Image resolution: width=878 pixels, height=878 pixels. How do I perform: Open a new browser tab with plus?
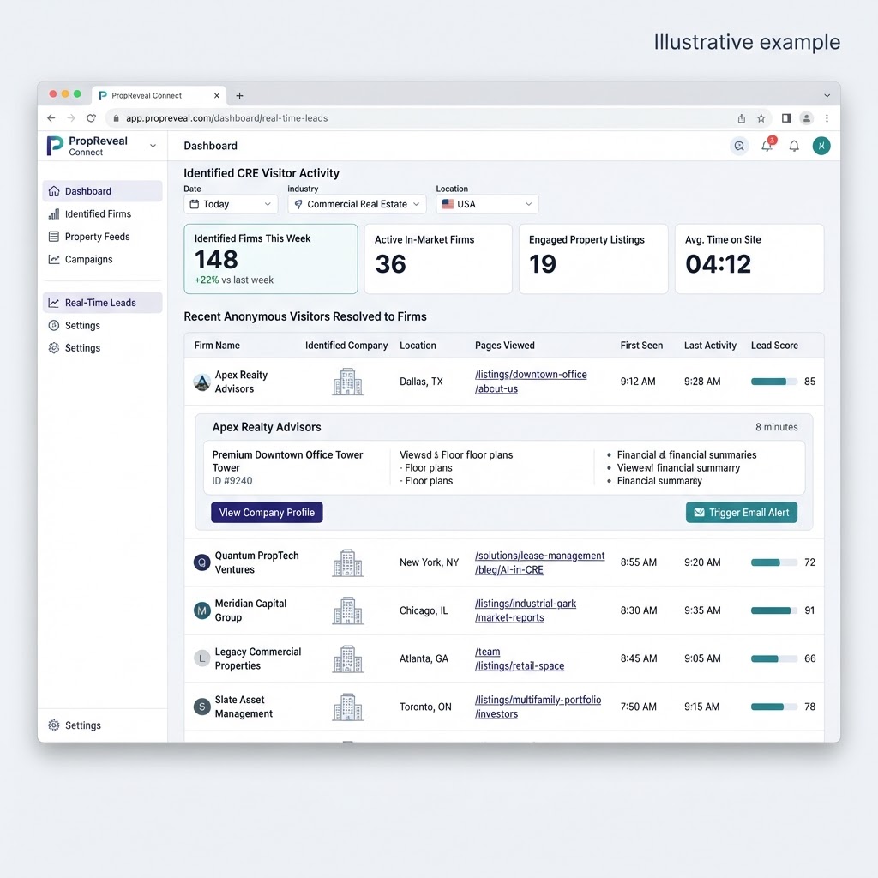click(240, 96)
